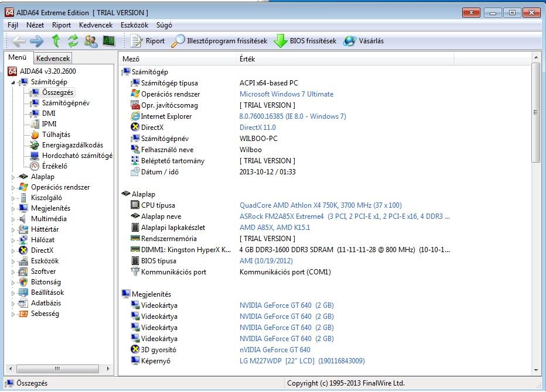Select Túlhajtás flame icon item
The height and width of the screenshot is (392, 546).
point(56,135)
